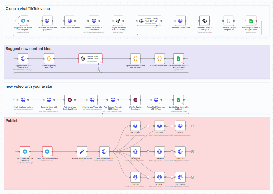Select the Clean Perplexity Response node
The image size is (273, 194).
coord(49,59)
